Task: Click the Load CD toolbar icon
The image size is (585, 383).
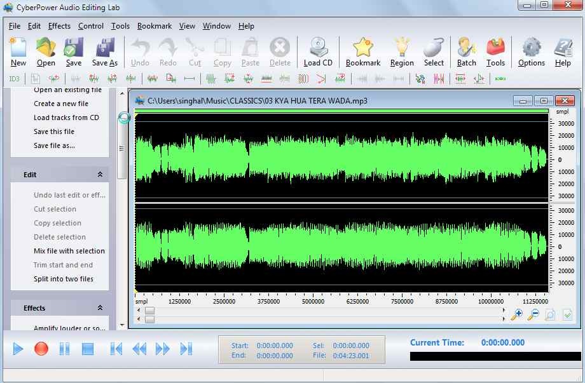Action: (318, 52)
